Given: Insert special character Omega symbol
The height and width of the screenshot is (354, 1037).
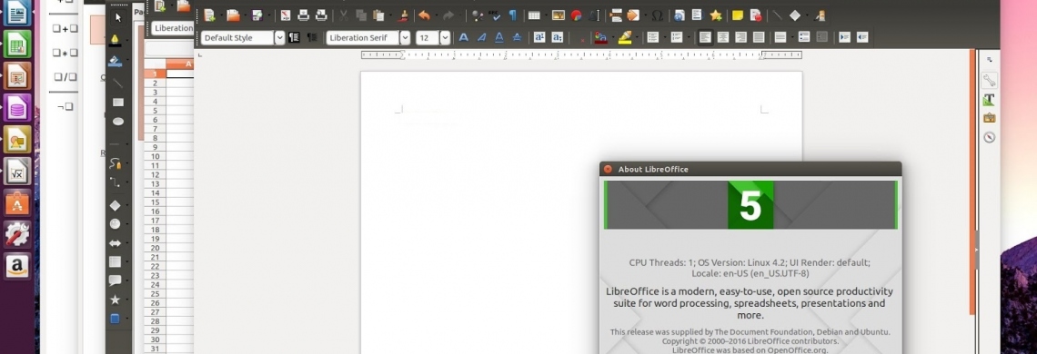Looking at the screenshot, I should click(x=658, y=15).
